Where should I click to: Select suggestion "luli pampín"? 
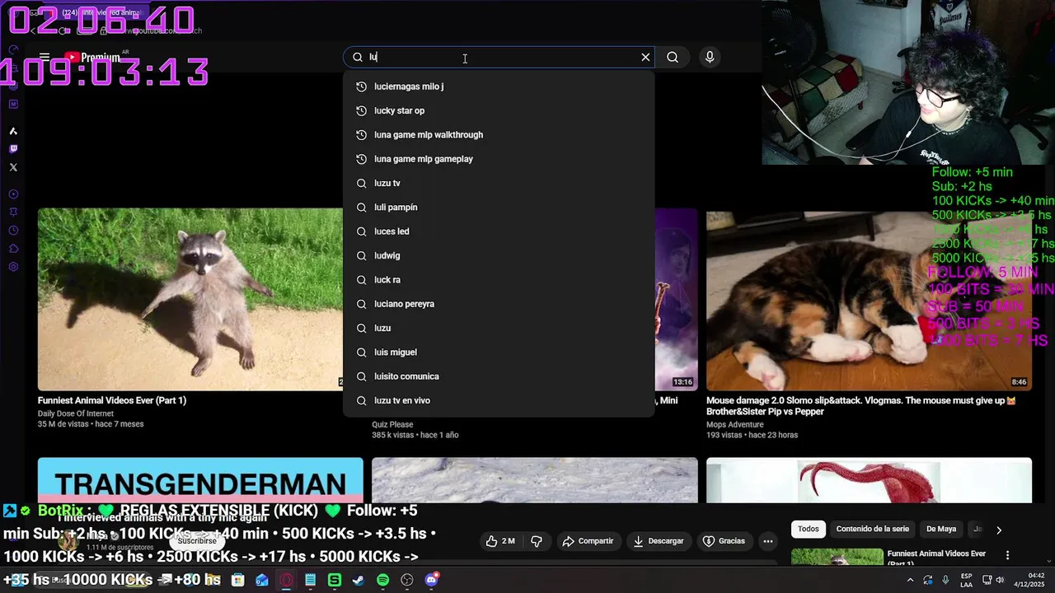[499, 208]
